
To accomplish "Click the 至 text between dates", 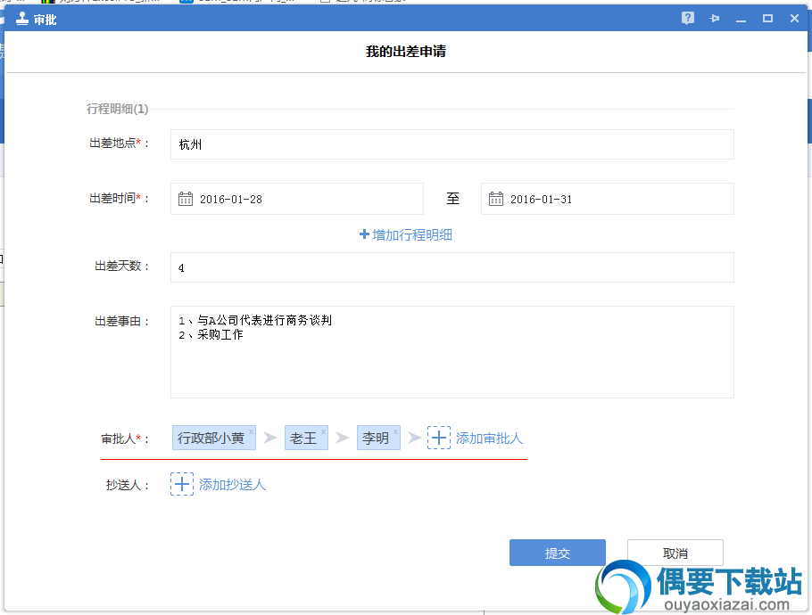I will (452, 198).
